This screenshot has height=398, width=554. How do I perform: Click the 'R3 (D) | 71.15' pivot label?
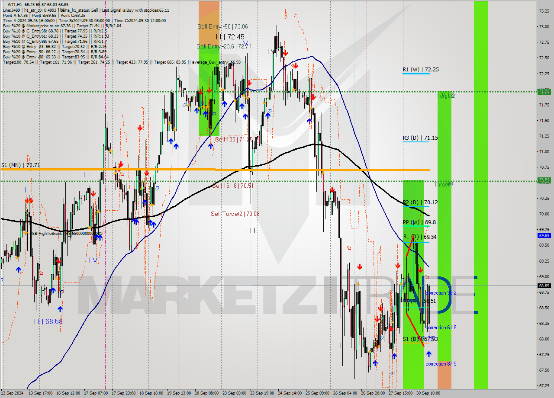click(420, 138)
